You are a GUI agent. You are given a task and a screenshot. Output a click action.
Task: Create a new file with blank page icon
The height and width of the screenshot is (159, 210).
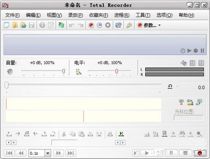pyautogui.click(x=6, y=25)
